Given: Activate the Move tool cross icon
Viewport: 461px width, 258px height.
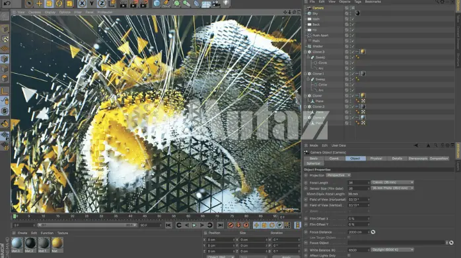Looking at the screenshot, I should [x=39, y=3].
